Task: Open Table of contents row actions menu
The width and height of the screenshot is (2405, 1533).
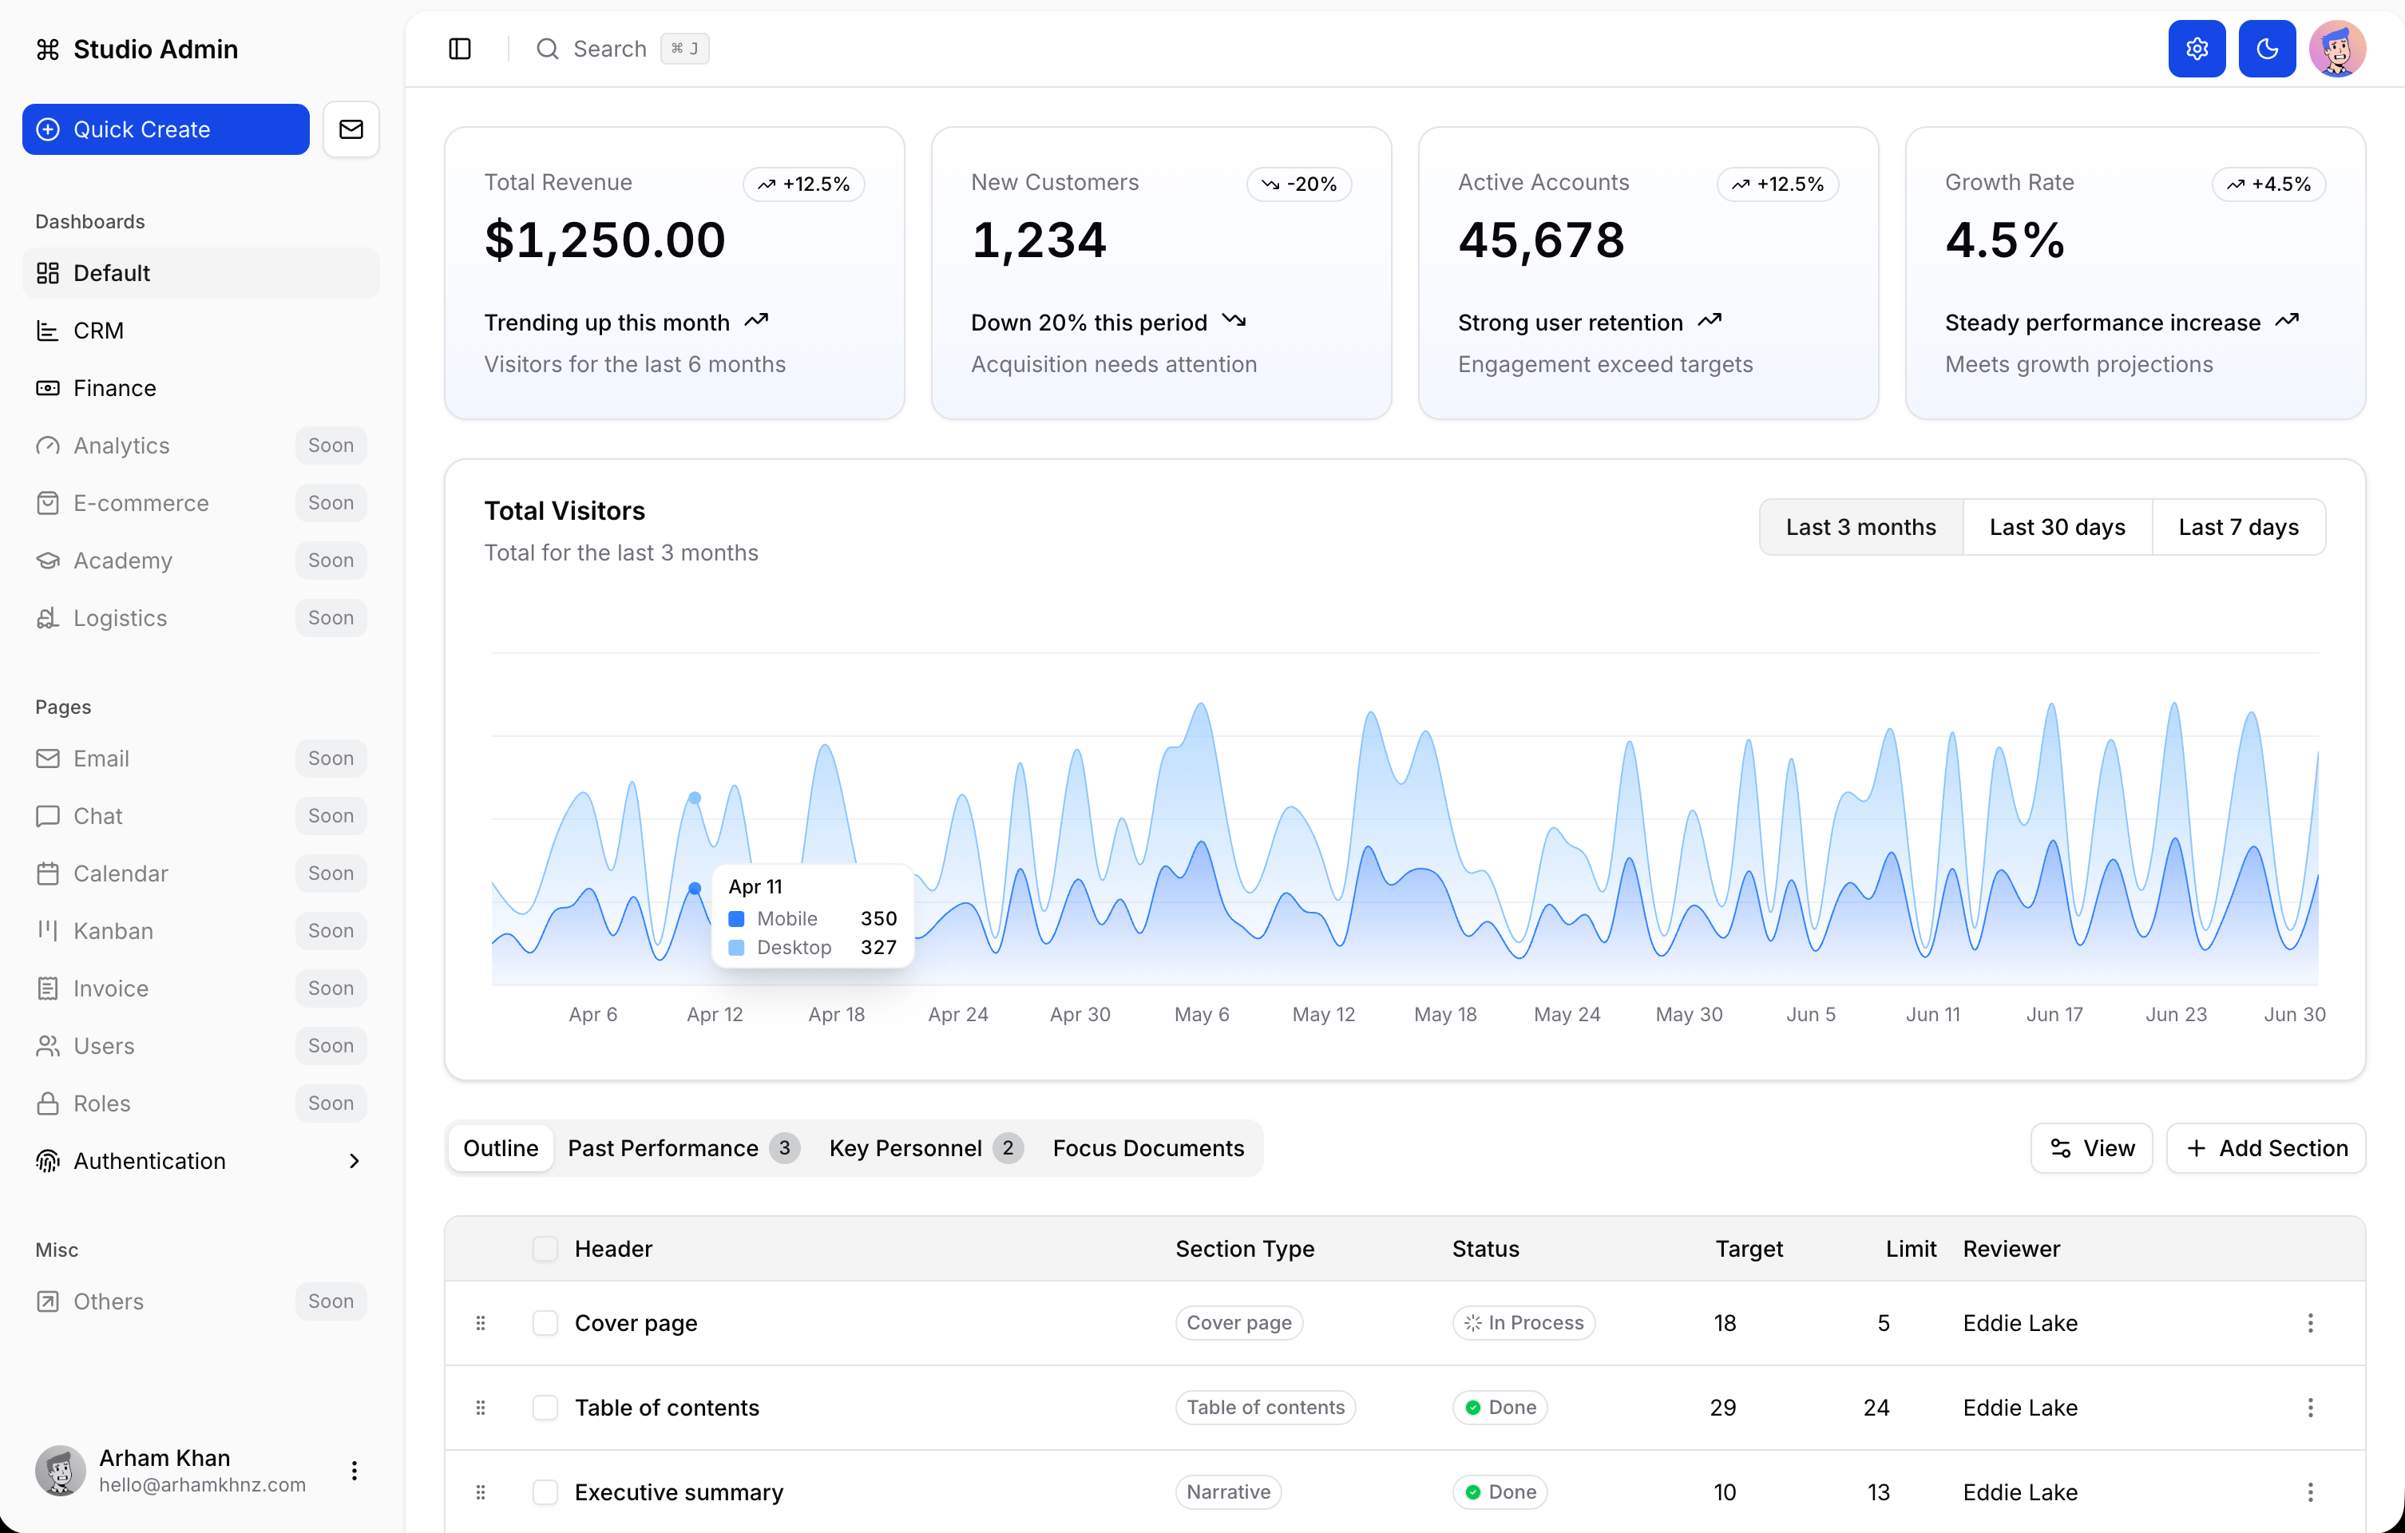Action: click(x=2310, y=1406)
